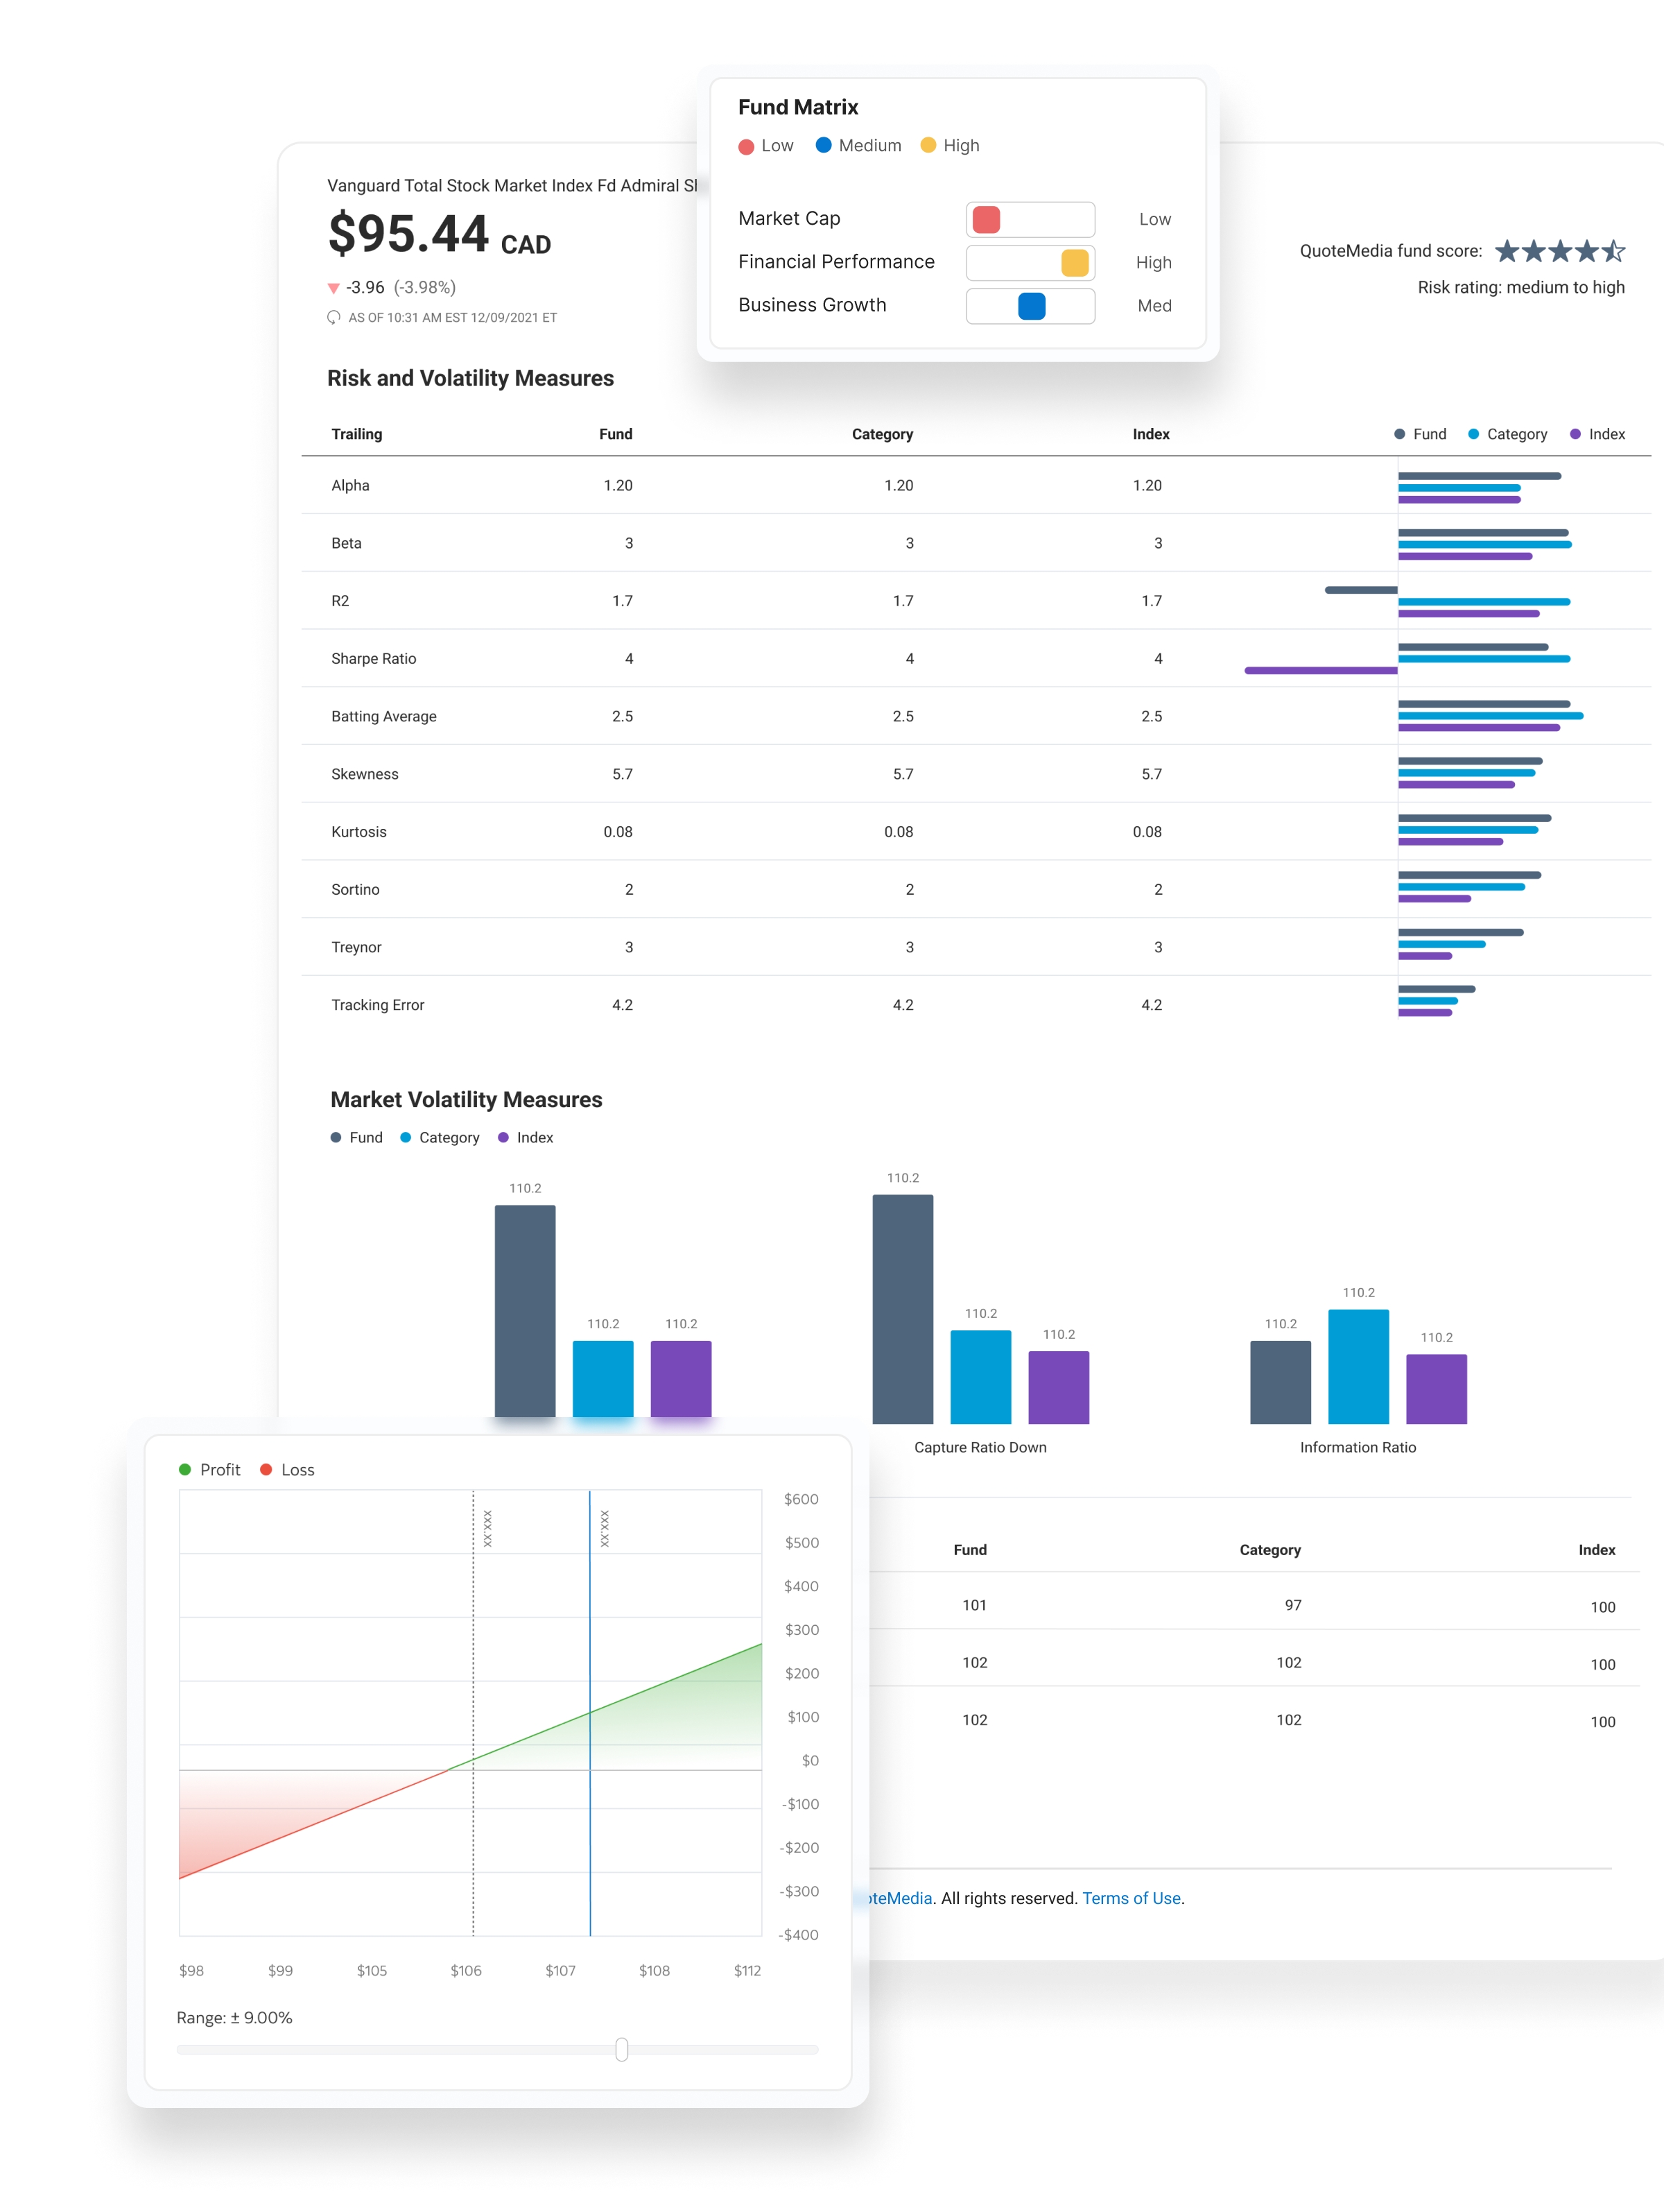Image resolution: width=1664 pixels, height=2212 pixels.
Task: Toggle the Loss legend dot
Action: (x=266, y=1469)
